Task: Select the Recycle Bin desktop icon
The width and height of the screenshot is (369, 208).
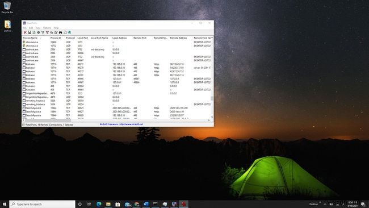Action: [7, 7]
